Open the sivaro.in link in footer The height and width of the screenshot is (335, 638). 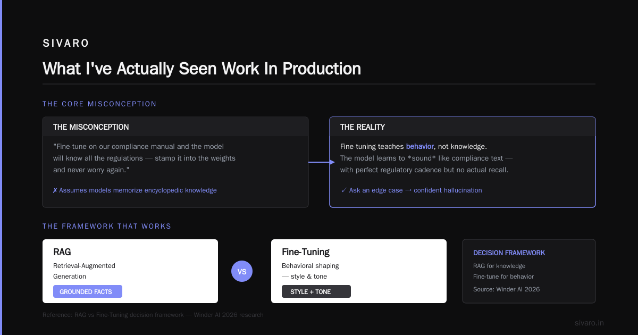click(589, 323)
